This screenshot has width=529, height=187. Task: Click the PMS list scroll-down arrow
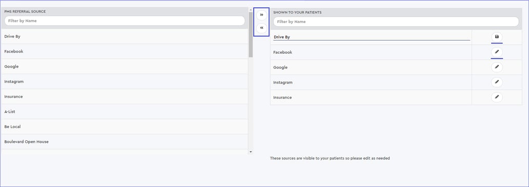click(251, 152)
